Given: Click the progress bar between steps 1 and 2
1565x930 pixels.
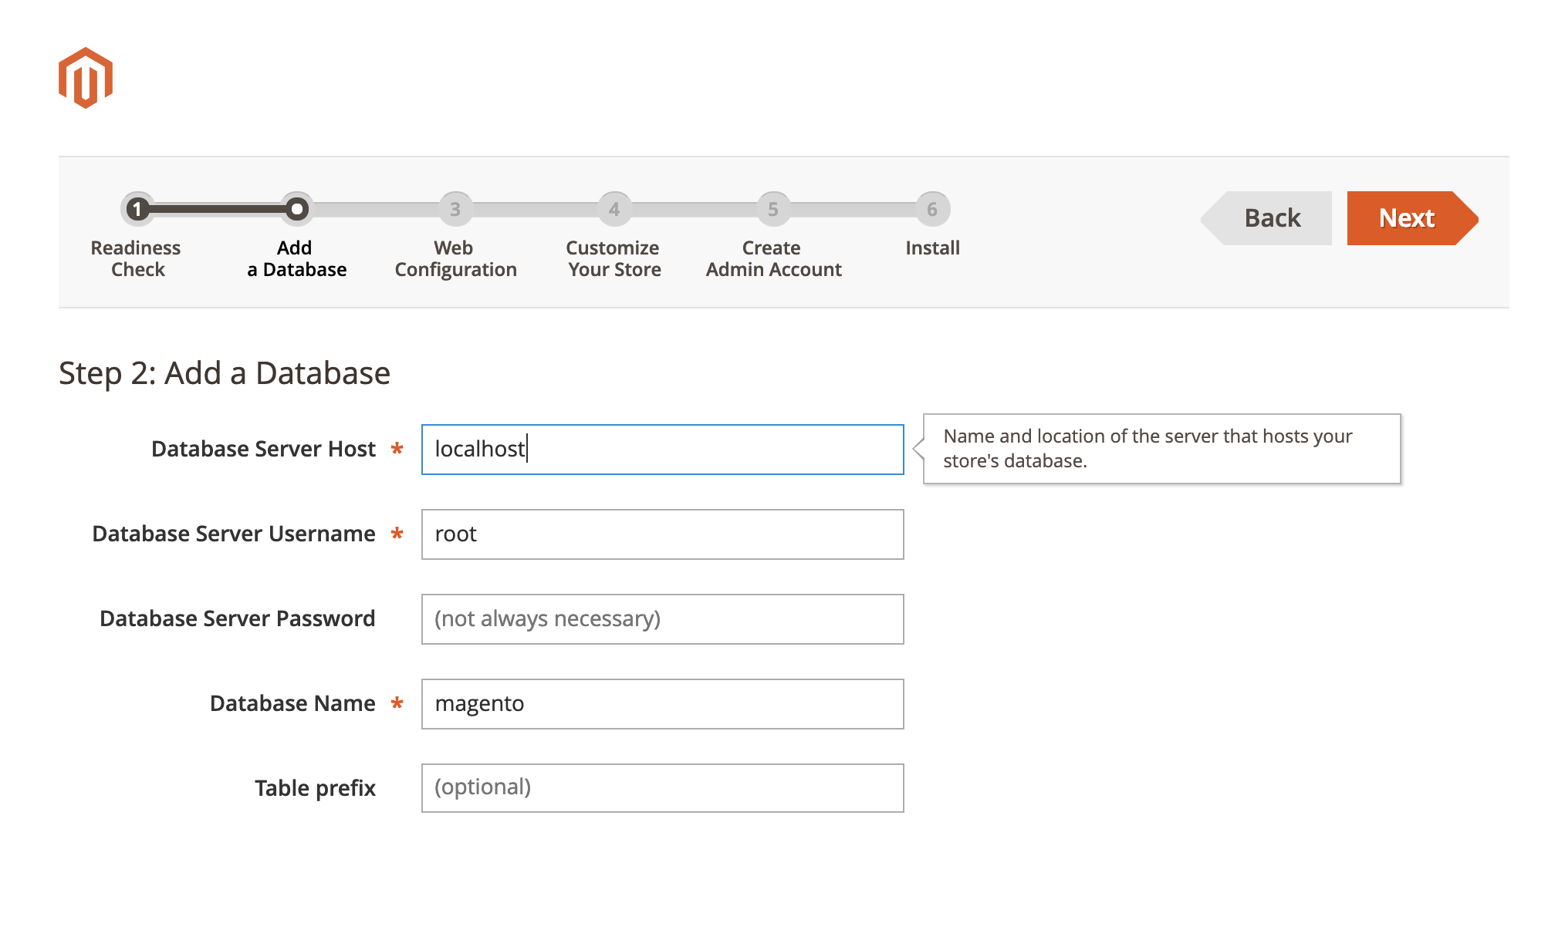Looking at the screenshot, I should [x=218, y=208].
